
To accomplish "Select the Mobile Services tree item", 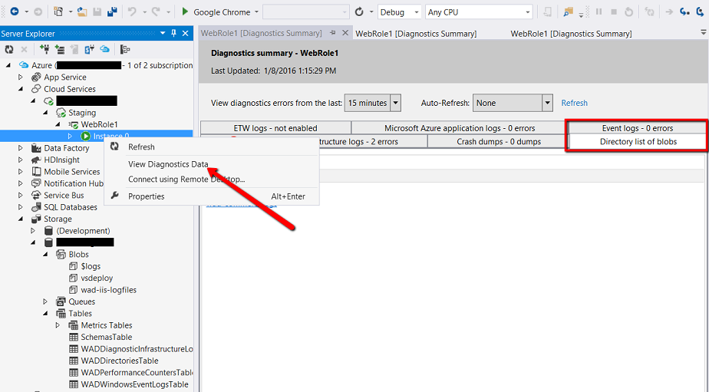I will coord(72,171).
